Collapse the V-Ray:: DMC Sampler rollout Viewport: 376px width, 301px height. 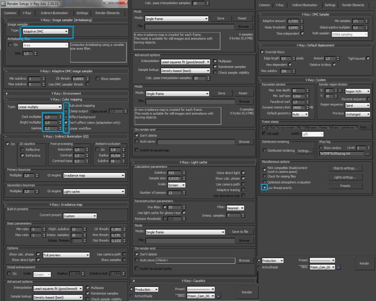(x=261, y=14)
